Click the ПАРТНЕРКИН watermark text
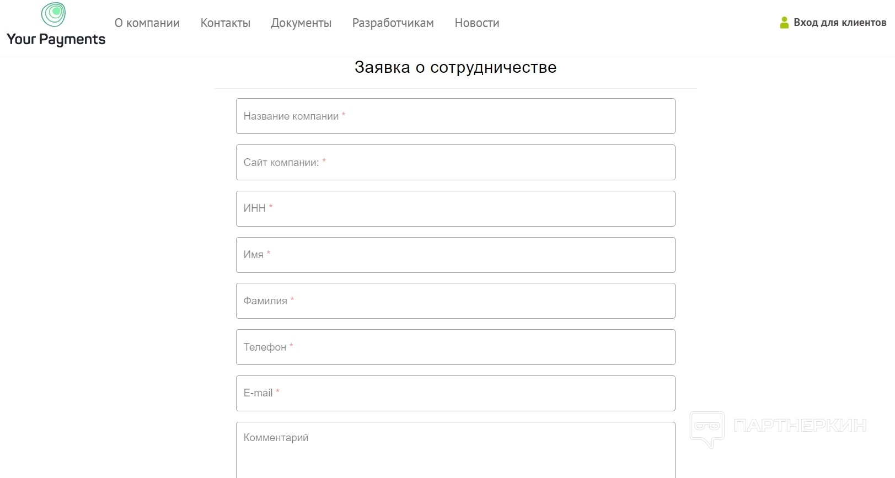 pos(800,426)
